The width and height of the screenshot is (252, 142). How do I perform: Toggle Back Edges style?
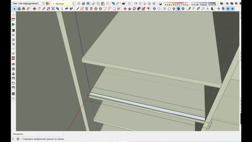click(x=159, y=9)
